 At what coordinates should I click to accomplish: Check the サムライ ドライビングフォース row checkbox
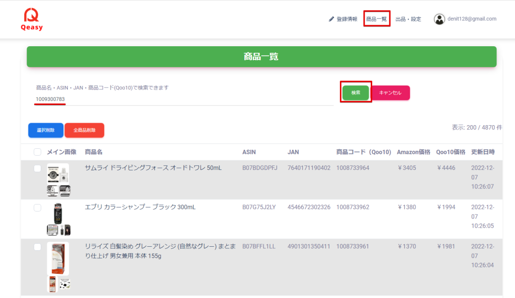click(38, 169)
